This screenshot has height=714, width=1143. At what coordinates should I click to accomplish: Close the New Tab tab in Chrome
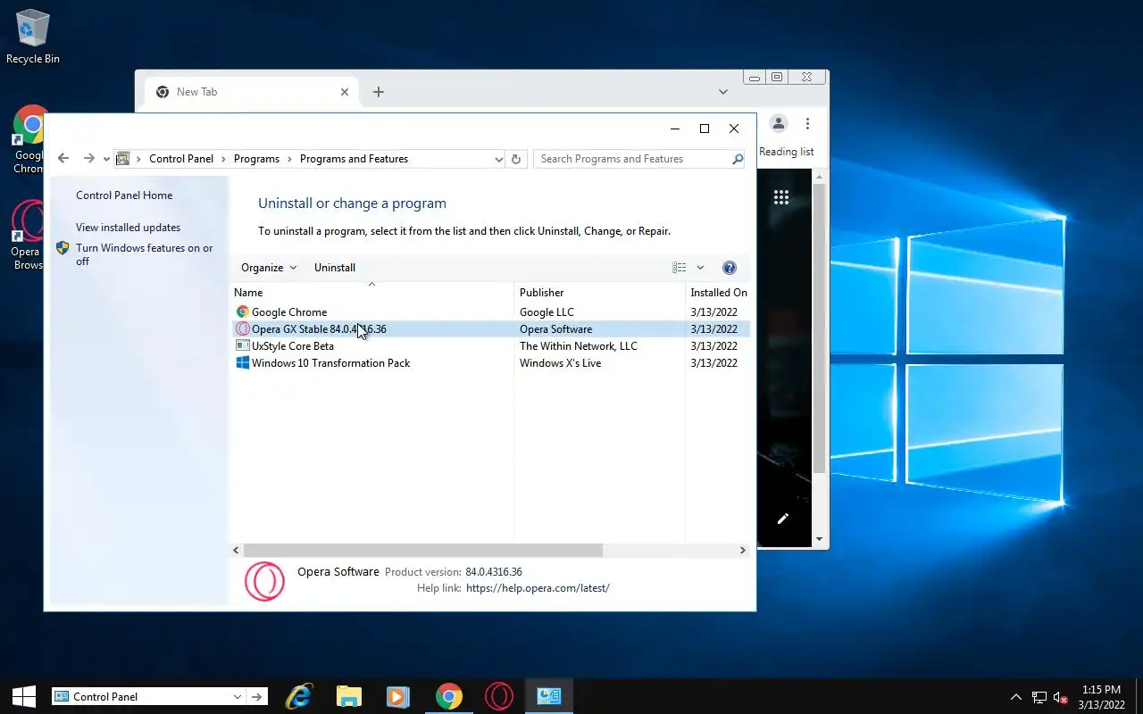point(345,92)
